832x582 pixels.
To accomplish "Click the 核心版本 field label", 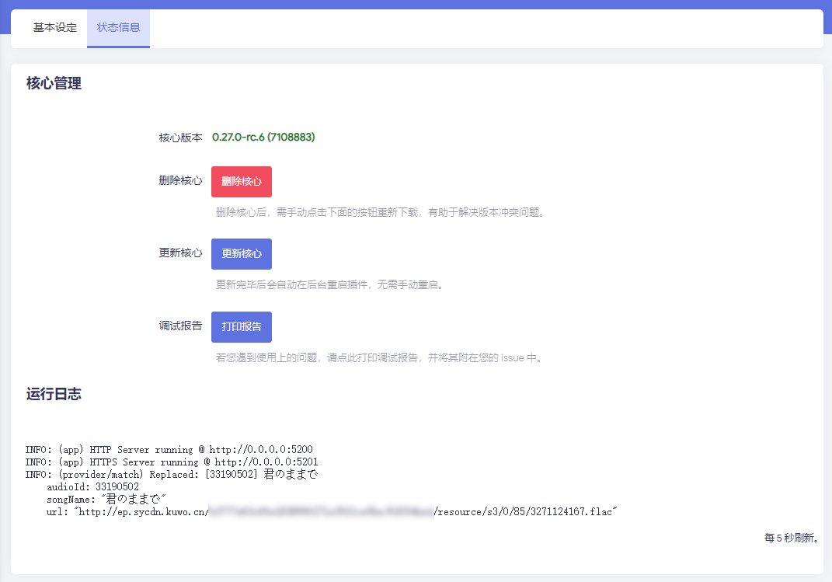I will (x=180, y=138).
